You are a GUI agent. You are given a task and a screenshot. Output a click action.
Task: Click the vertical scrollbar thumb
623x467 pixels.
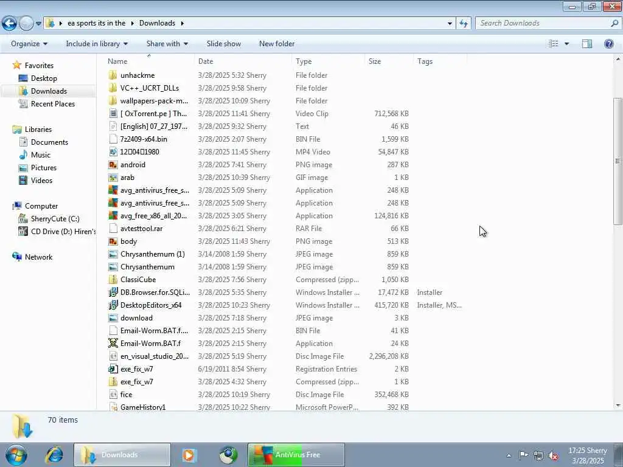click(x=618, y=161)
